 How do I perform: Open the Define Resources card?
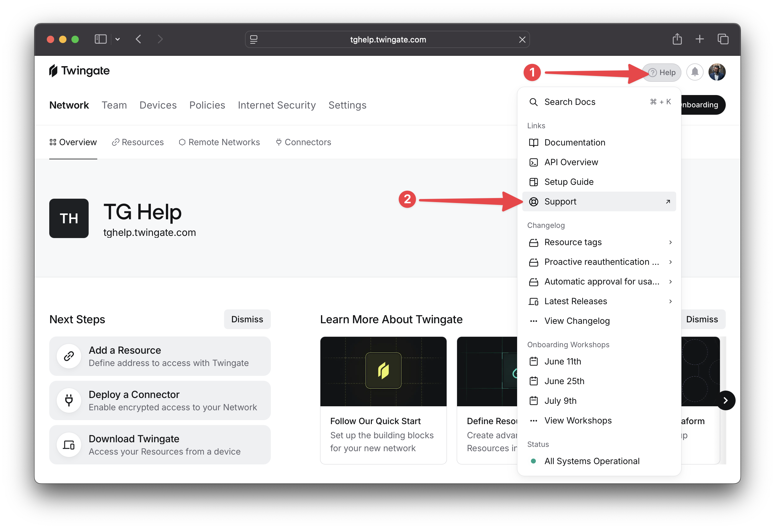[487, 401]
